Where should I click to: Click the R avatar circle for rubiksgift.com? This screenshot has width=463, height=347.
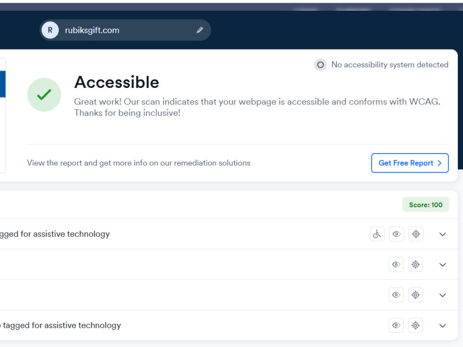coord(50,30)
